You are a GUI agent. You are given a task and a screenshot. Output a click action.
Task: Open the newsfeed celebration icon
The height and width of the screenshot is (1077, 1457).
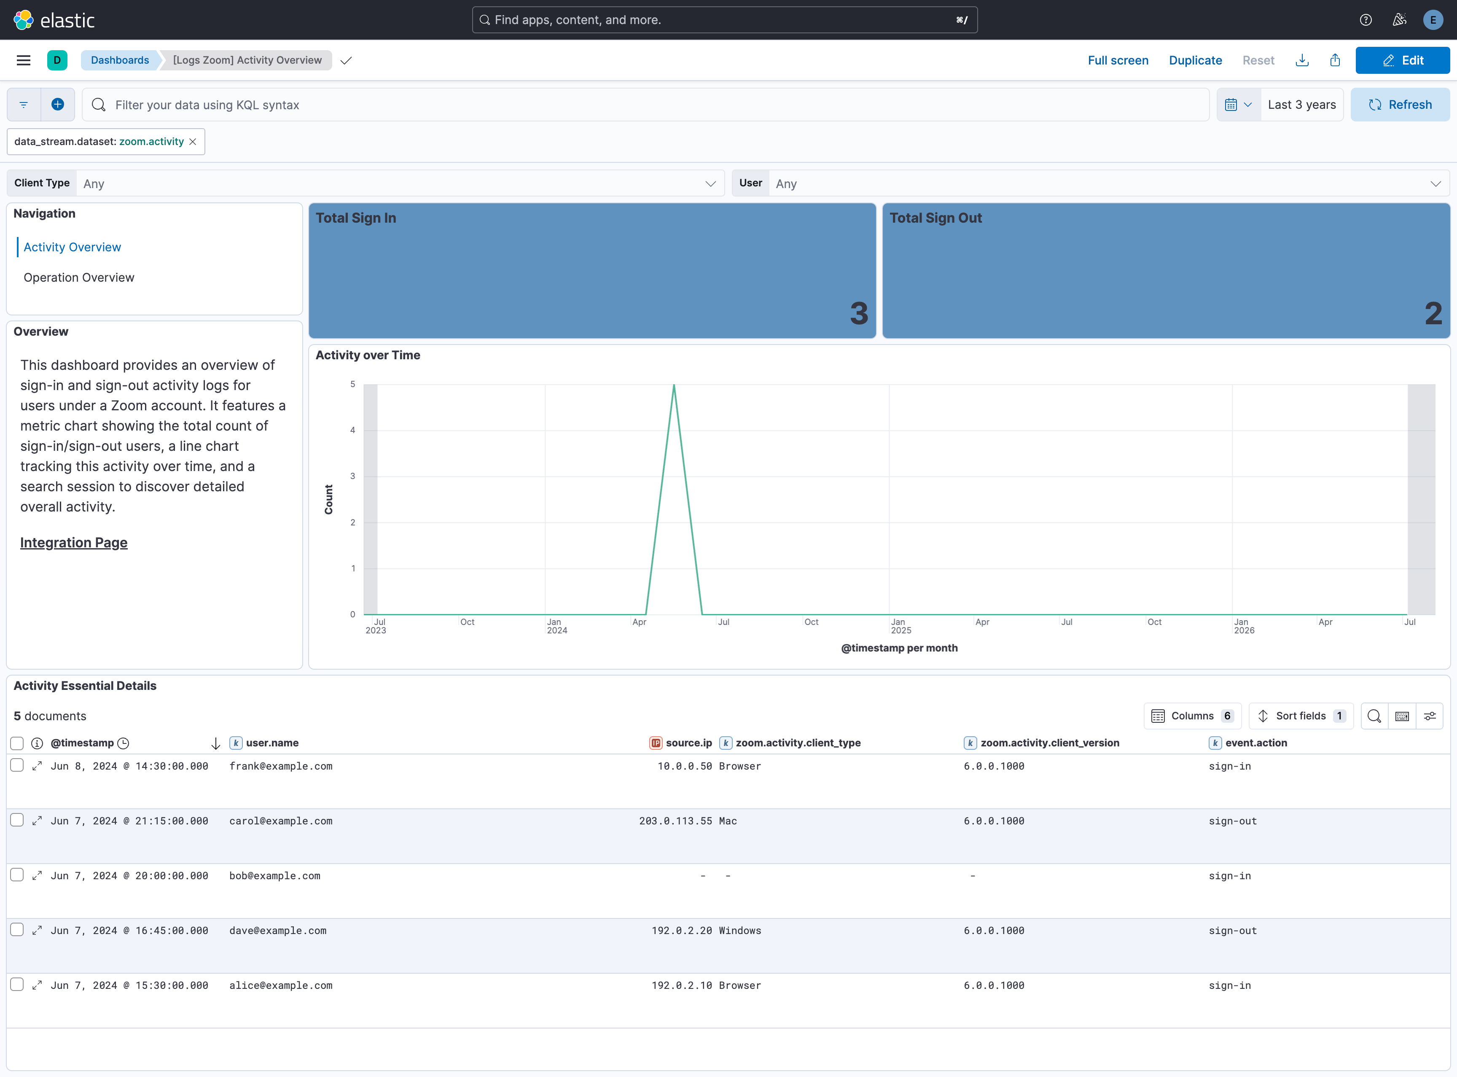pos(1399,19)
